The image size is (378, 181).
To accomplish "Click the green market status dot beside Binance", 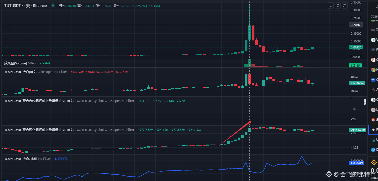I will coord(53,5).
